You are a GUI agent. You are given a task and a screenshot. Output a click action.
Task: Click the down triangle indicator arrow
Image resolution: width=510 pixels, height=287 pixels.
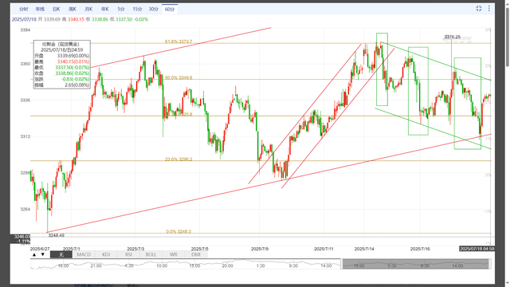pos(42,254)
